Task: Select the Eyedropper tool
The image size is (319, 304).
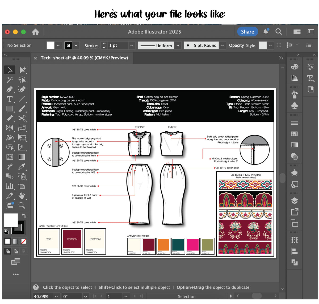Action: [x=22, y=167]
